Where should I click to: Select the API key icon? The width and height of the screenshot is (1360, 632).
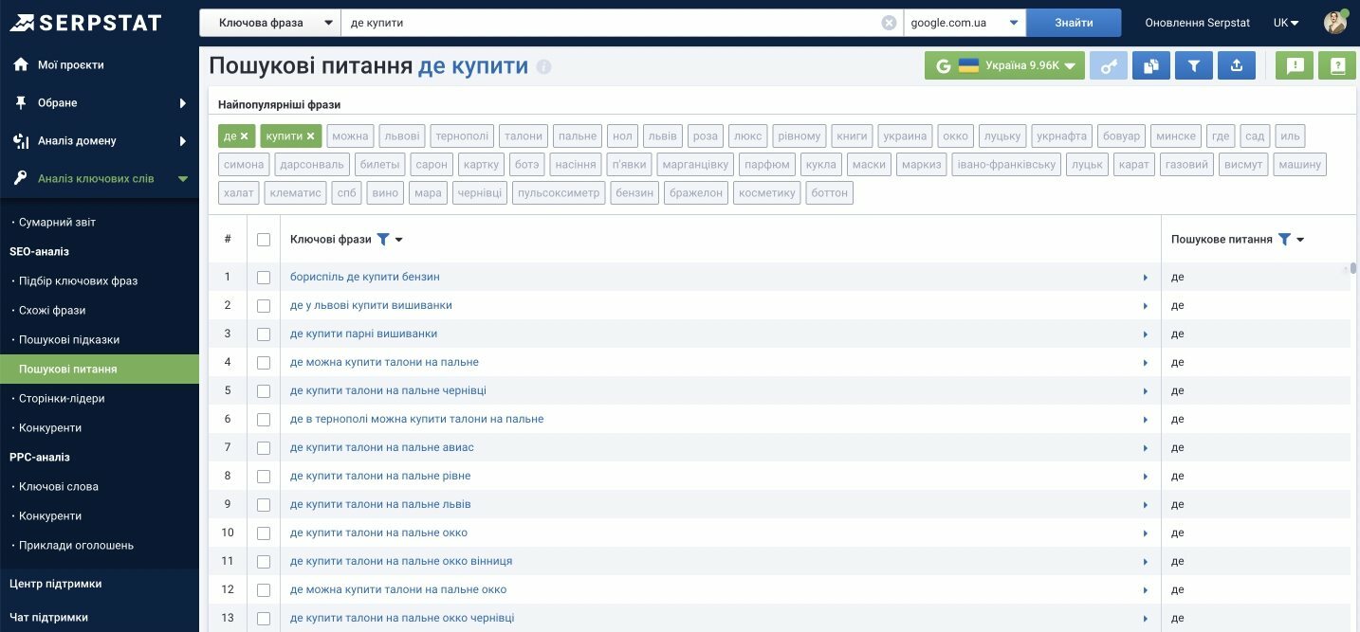[x=1108, y=65]
